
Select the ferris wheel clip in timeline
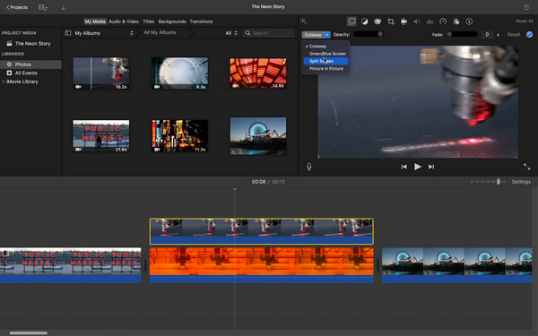coord(457,265)
